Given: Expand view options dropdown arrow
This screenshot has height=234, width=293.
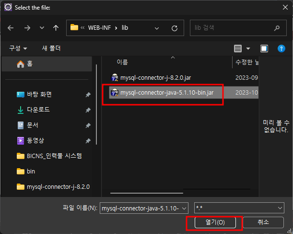Looking at the screenshot, I should point(248,49).
